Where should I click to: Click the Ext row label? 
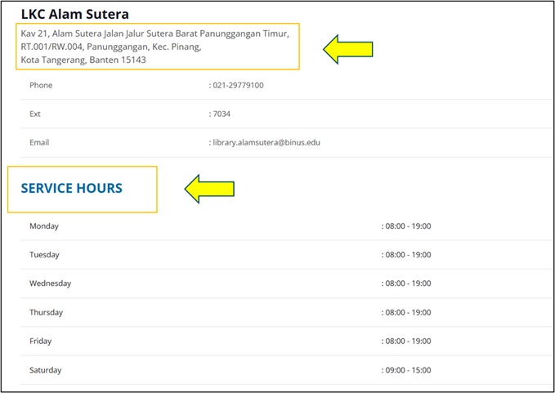[35, 114]
